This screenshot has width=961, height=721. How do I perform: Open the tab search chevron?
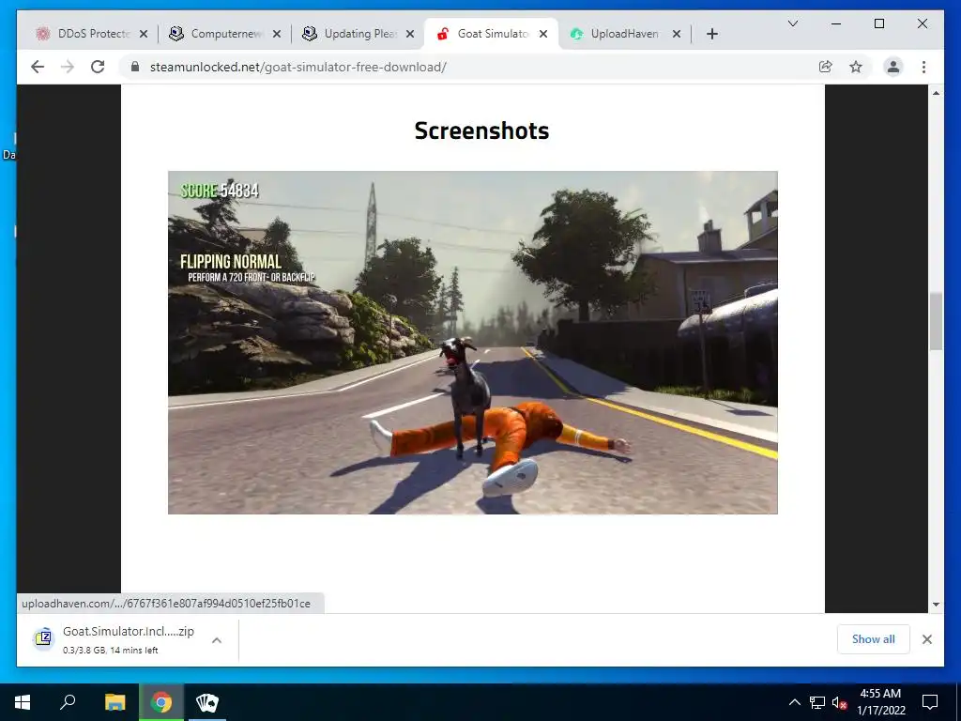[x=792, y=23]
